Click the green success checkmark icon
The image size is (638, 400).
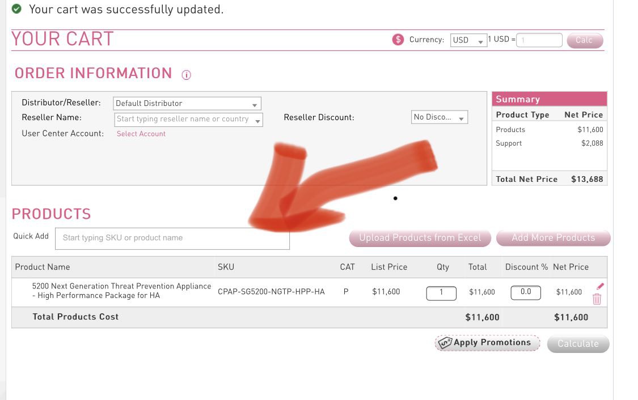tap(16, 8)
